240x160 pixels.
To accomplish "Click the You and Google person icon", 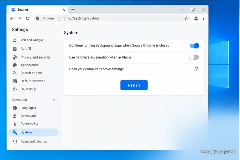I will [x=15, y=40].
